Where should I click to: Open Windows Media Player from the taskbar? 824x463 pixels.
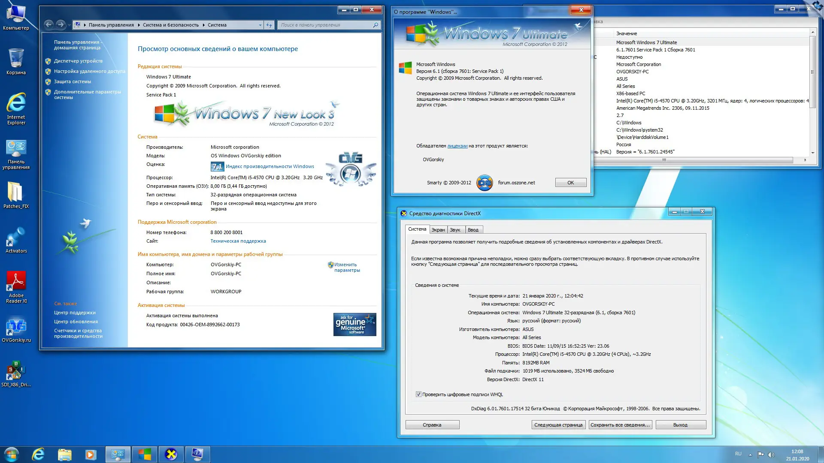pyautogui.click(x=91, y=454)
